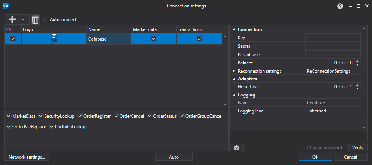The width and height of the screenshot is (372, 165).
Task: Add a new connection with plus icon
Action: click(x=12, y=19)
